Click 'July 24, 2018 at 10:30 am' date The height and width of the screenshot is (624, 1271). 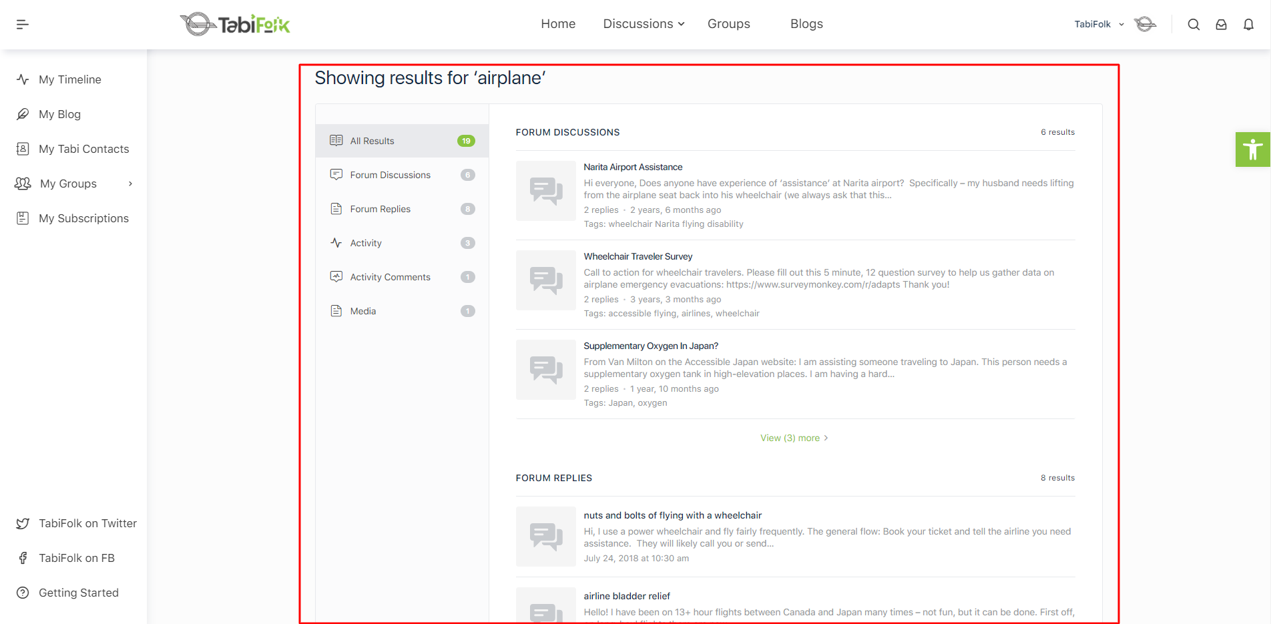pos(636,559)
